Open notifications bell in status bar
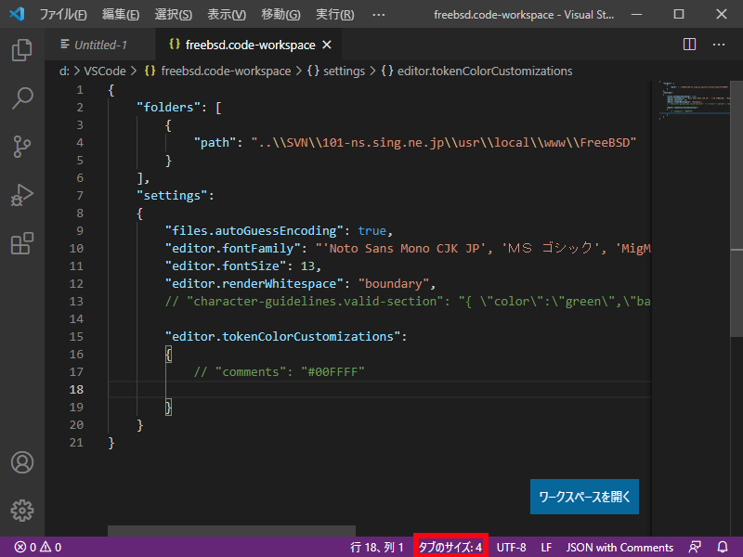The width and height of the screenshot is (743, 557). 722,547
